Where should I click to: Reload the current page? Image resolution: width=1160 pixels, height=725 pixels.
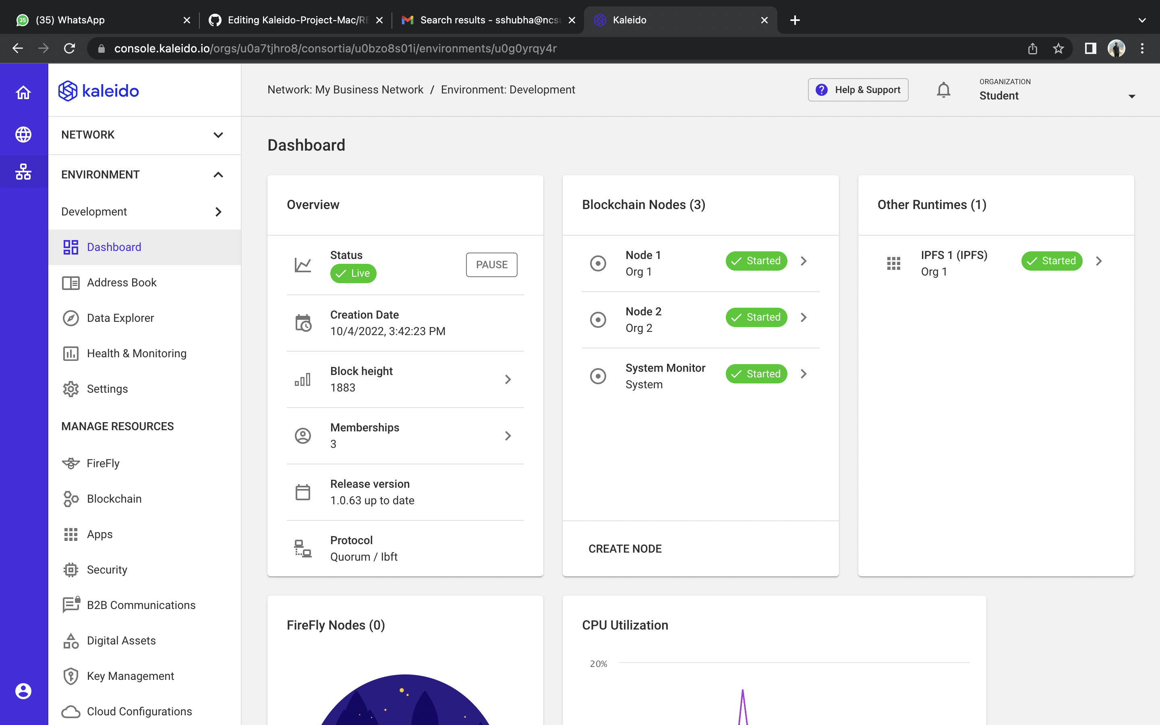tap(70, 48)
